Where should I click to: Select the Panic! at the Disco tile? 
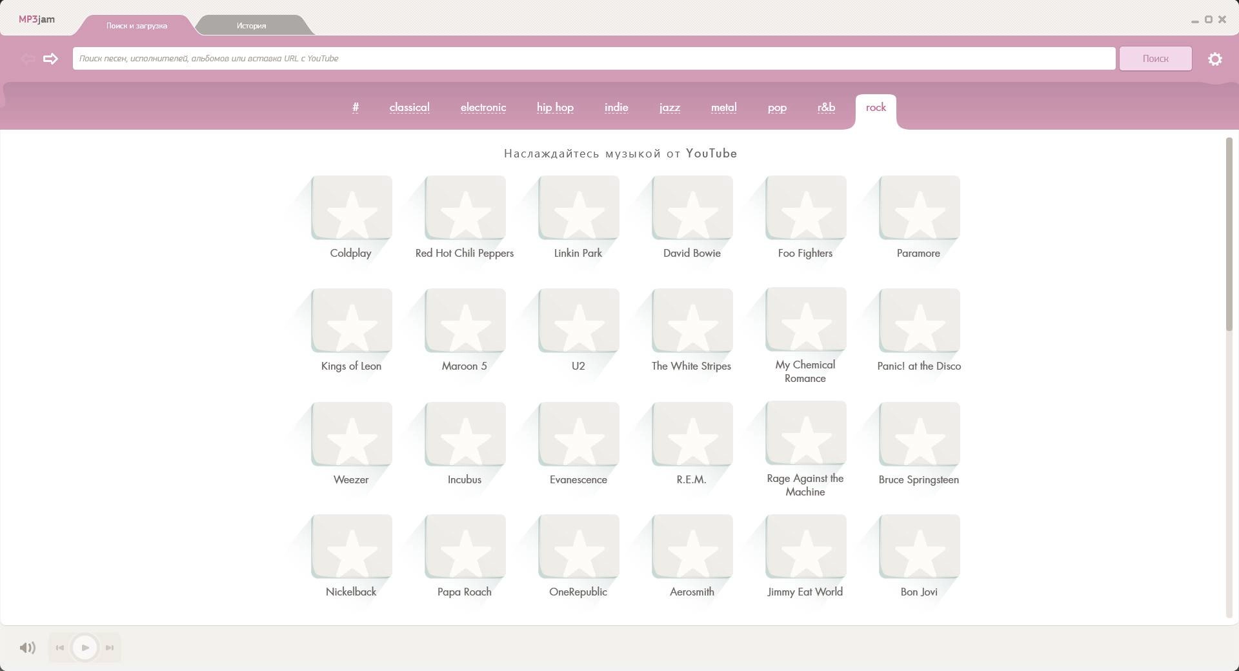pos(920,321)
